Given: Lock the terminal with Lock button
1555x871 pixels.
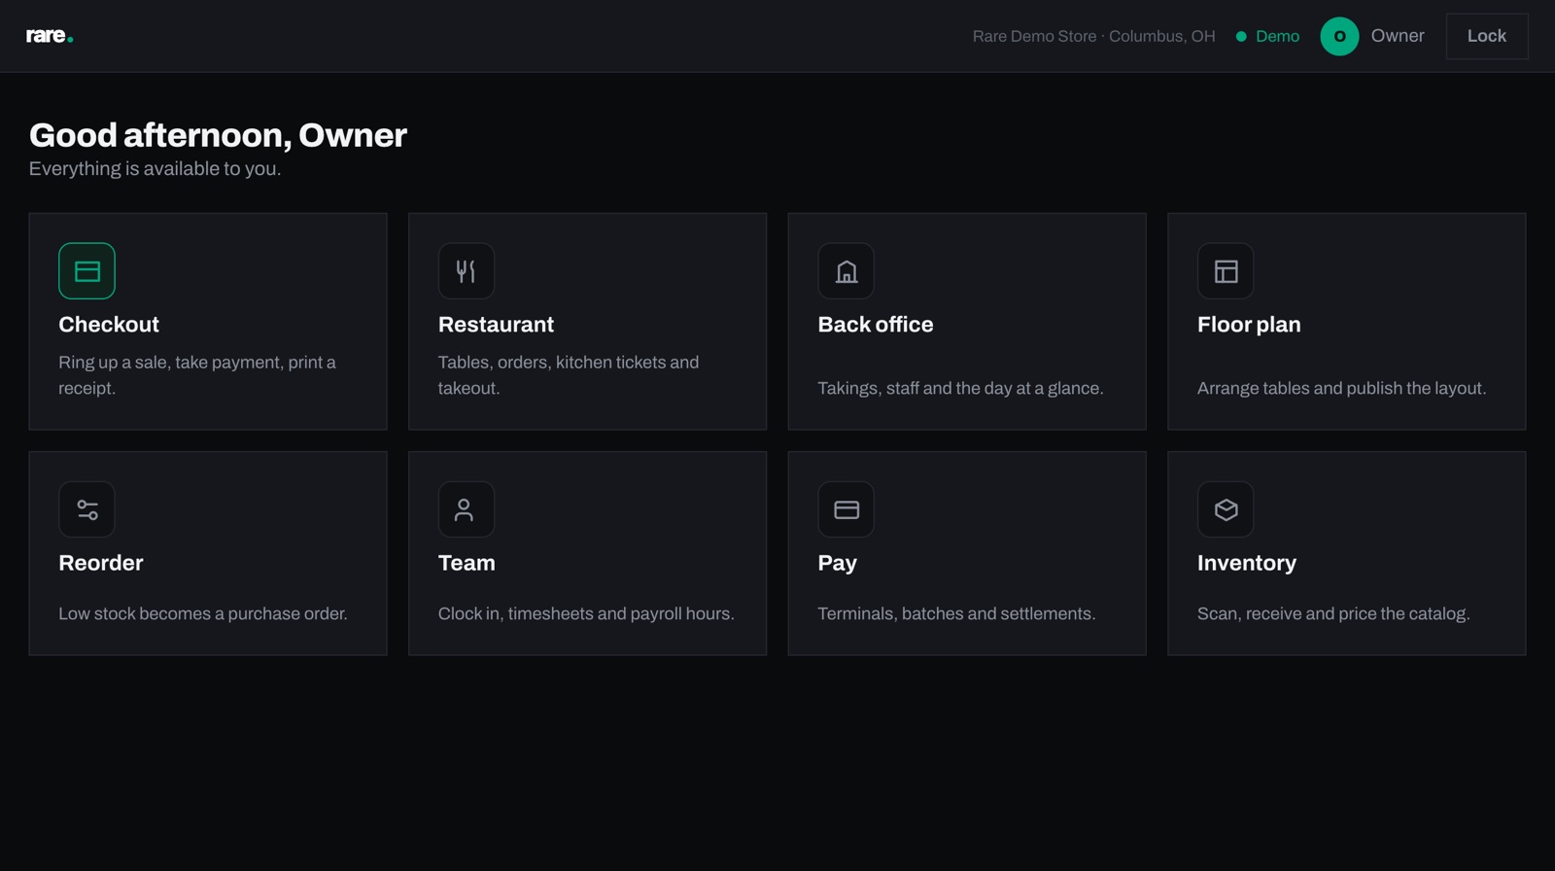Looking at the screenshot, I should [1486, 36].
